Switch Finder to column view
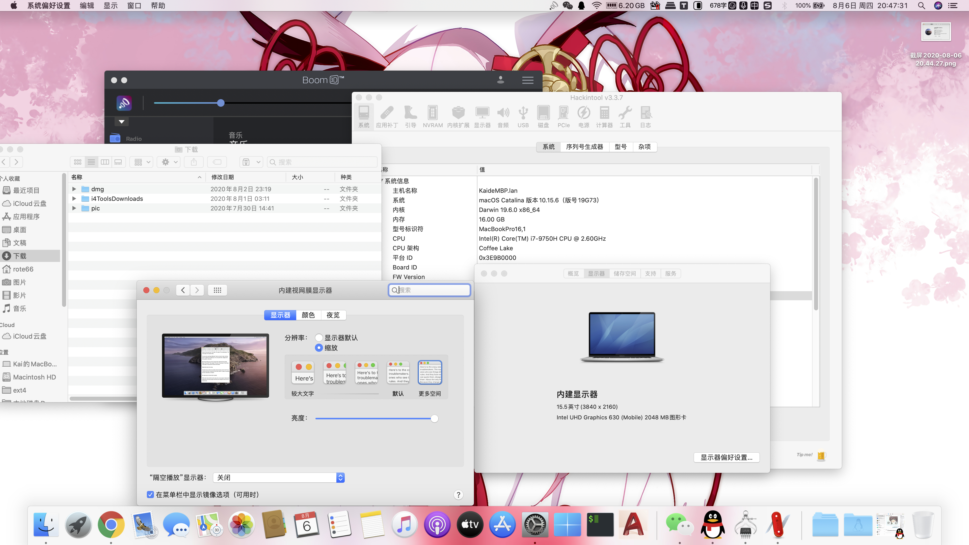The image size is (969, 545). click(x=105, y=162)
